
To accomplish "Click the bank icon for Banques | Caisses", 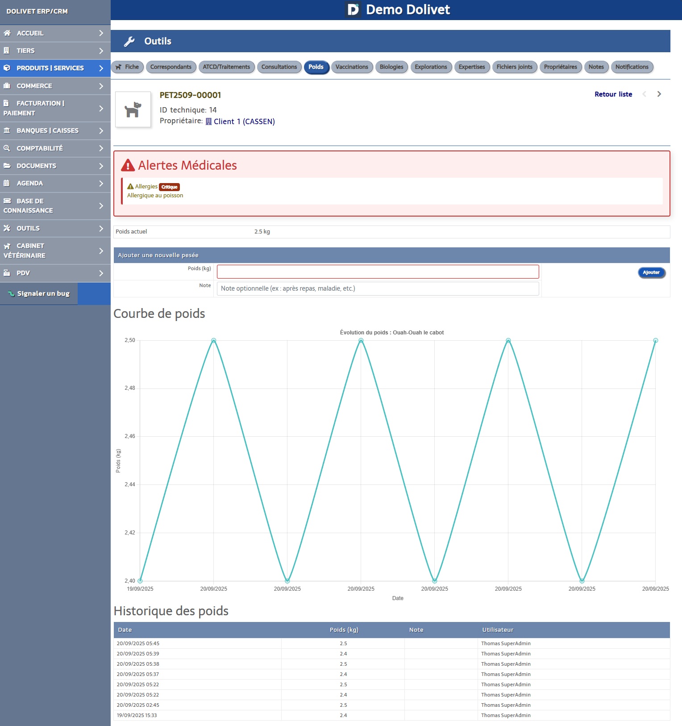I will pos(7,130).
